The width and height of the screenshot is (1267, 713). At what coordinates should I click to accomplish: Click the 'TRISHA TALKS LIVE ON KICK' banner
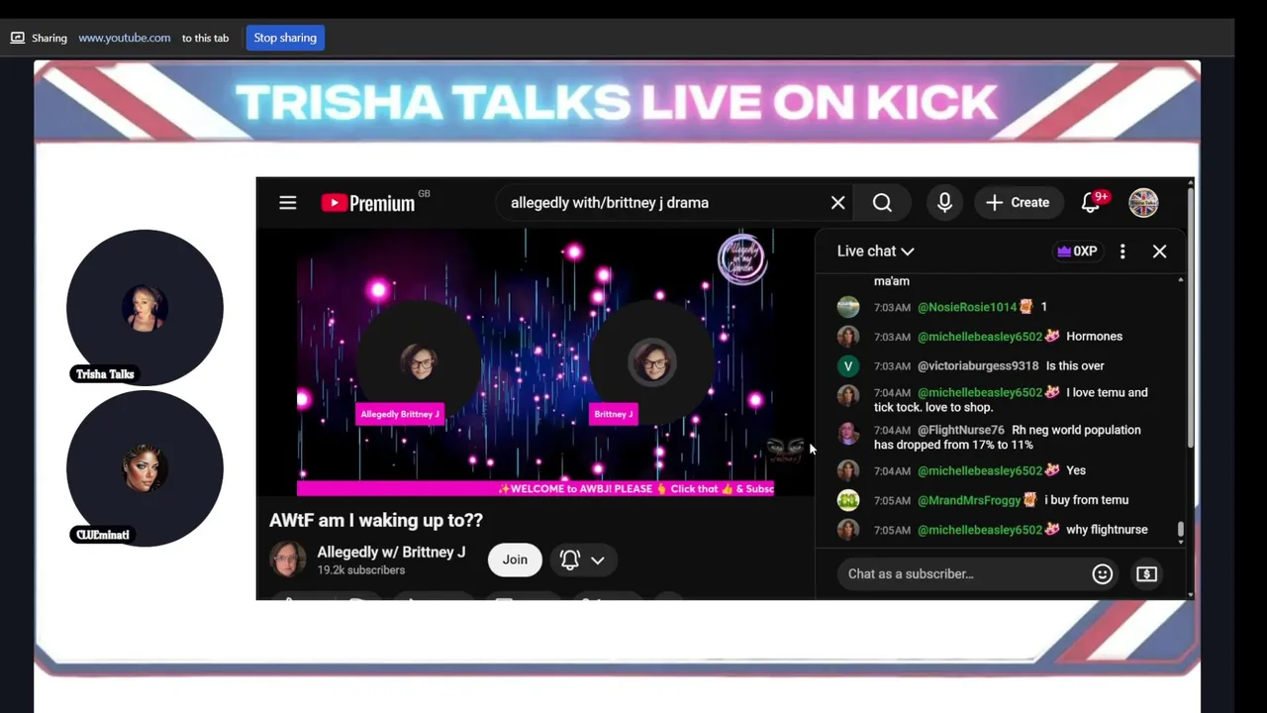click(x=616, y=102)
